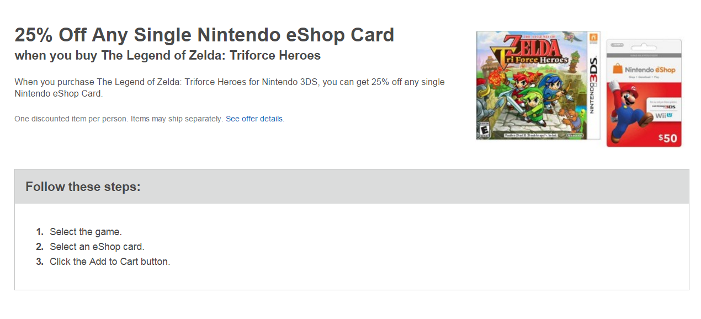This screenshot has width=701, height=319.
Task: Click the orange icon atop the game box spine
Action: [x=594, y=37]
